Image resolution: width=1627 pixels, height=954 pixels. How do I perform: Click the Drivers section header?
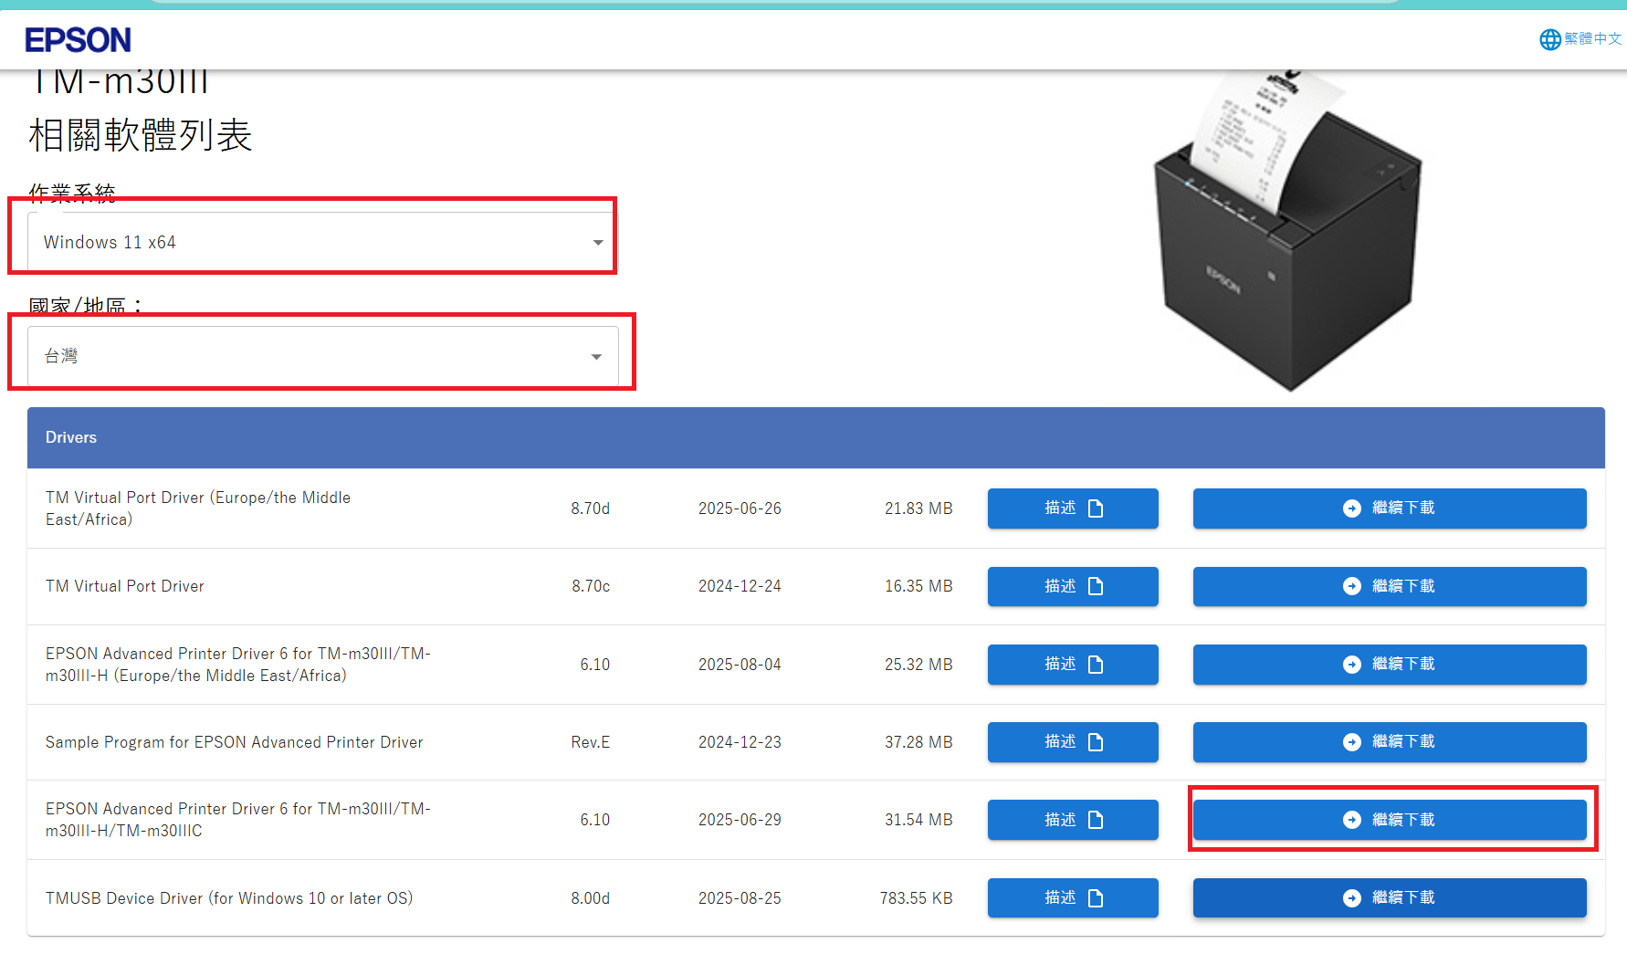click(x=815, y=437)
